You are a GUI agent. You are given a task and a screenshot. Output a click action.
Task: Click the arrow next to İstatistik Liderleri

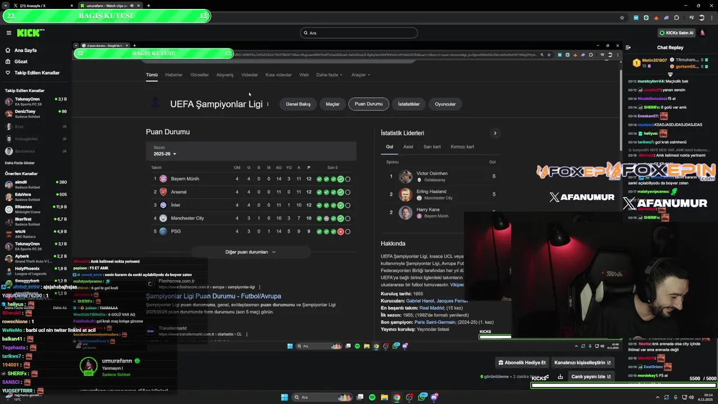click(495, 133)
